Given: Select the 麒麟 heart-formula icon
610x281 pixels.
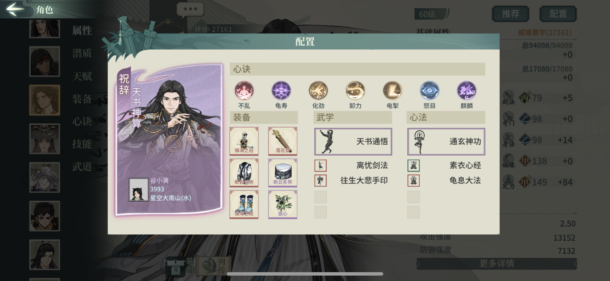Looking at the screenshot, I should pyautogui.click(x=467, y=91).
